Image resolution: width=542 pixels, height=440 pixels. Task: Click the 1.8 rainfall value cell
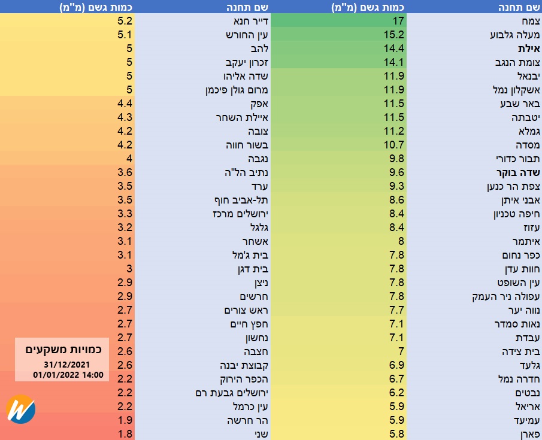click(125, 434)
